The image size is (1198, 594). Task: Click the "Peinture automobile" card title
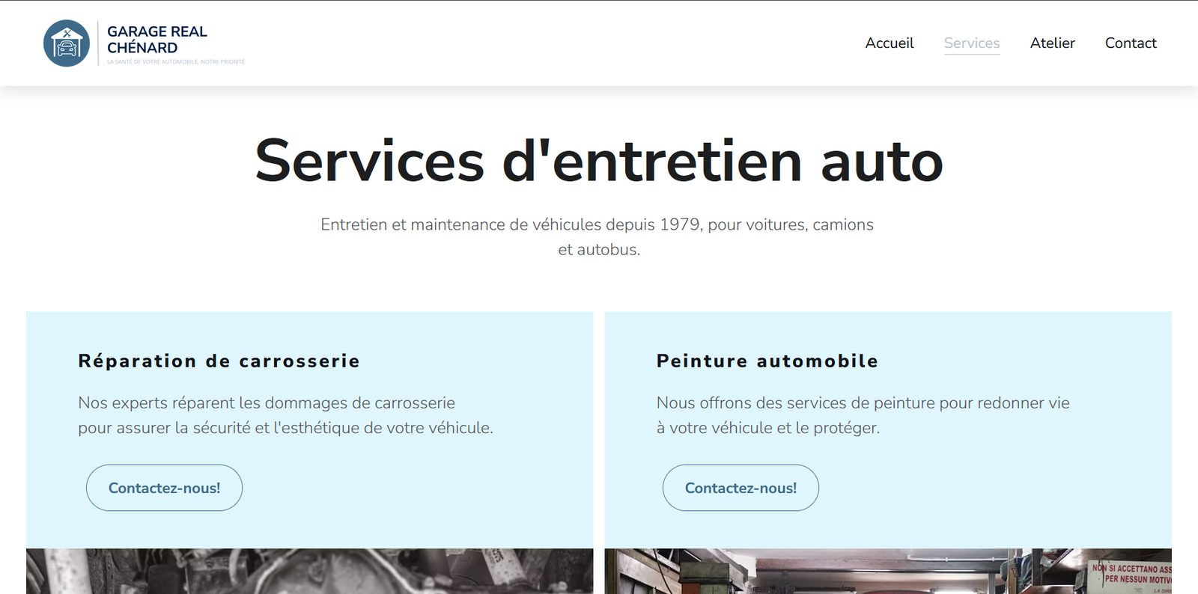click(x=767, y=361)
